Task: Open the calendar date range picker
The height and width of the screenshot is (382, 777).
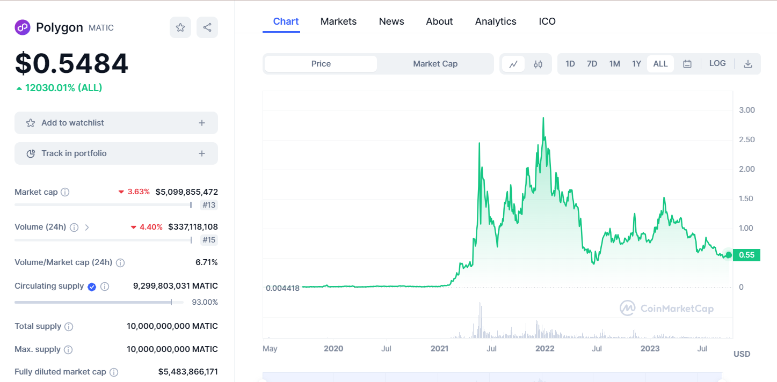Action: [687, 64]
